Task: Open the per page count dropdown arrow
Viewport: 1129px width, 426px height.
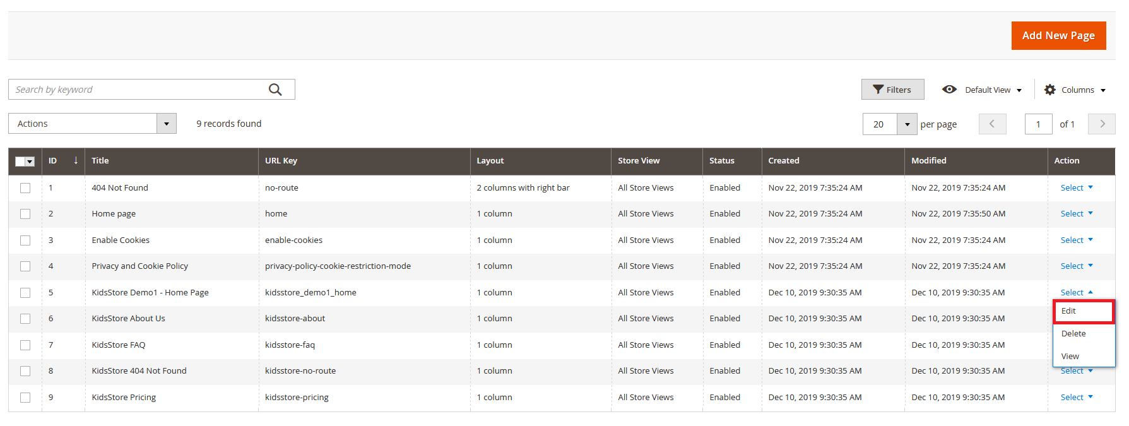Action: [x=907, y=124]
